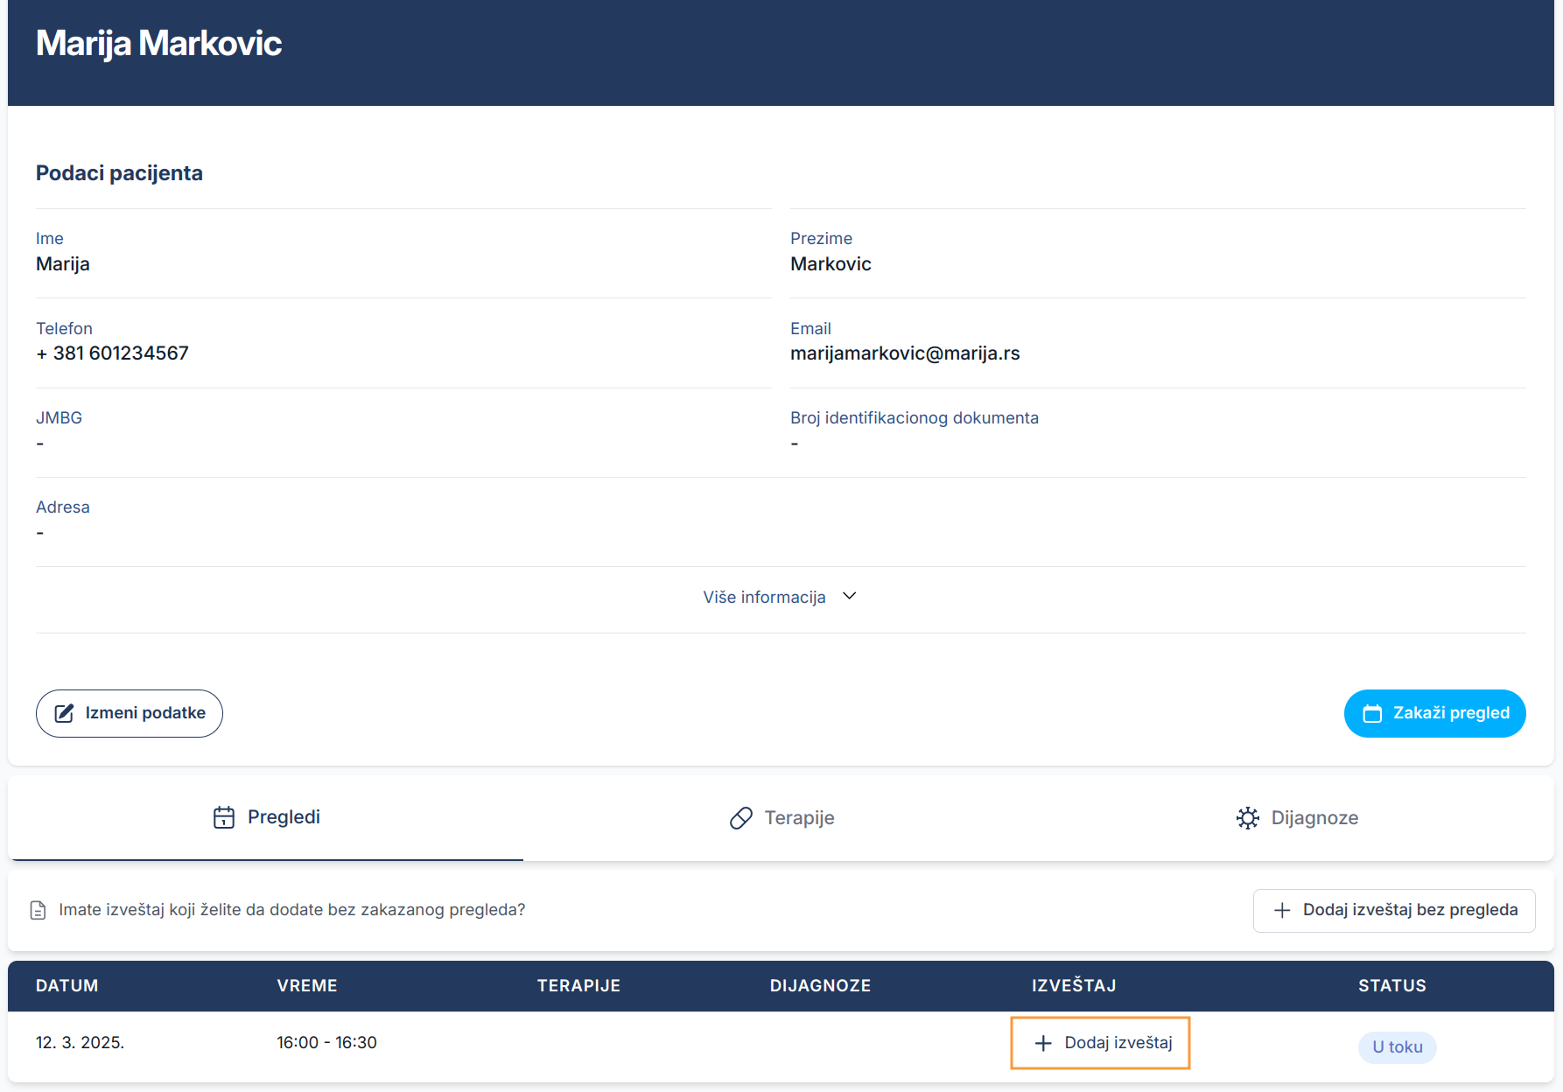Click the patient email address
The image size is (1563, 1092).
pos(905,353)
